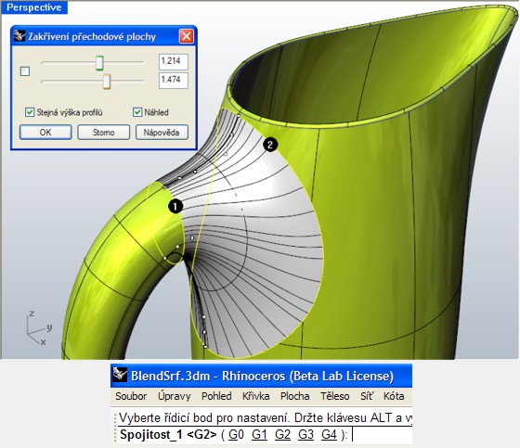Click the Perspective viewport title
This screenshot has height=448, width=520.
[34, 7]
